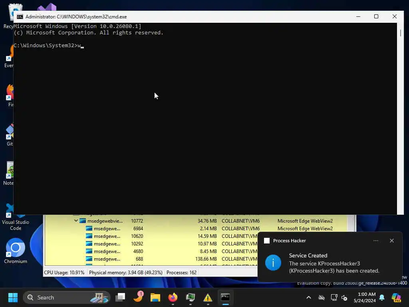Image resolution: width=409 pixels, height=307 pixels.
Task: Collapse the msedgewebview2 process tree node
Action: tap(76, 221)
